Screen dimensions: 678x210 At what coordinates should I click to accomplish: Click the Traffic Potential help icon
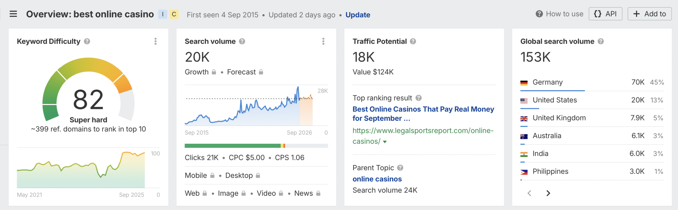coord(413,41)
